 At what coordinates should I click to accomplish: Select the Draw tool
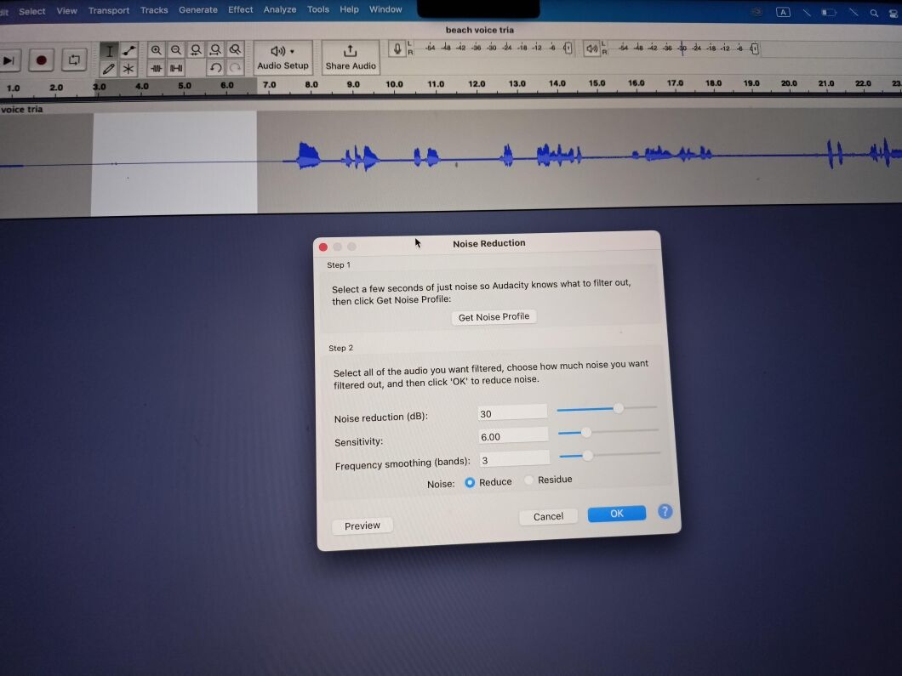tap(109, 67)
